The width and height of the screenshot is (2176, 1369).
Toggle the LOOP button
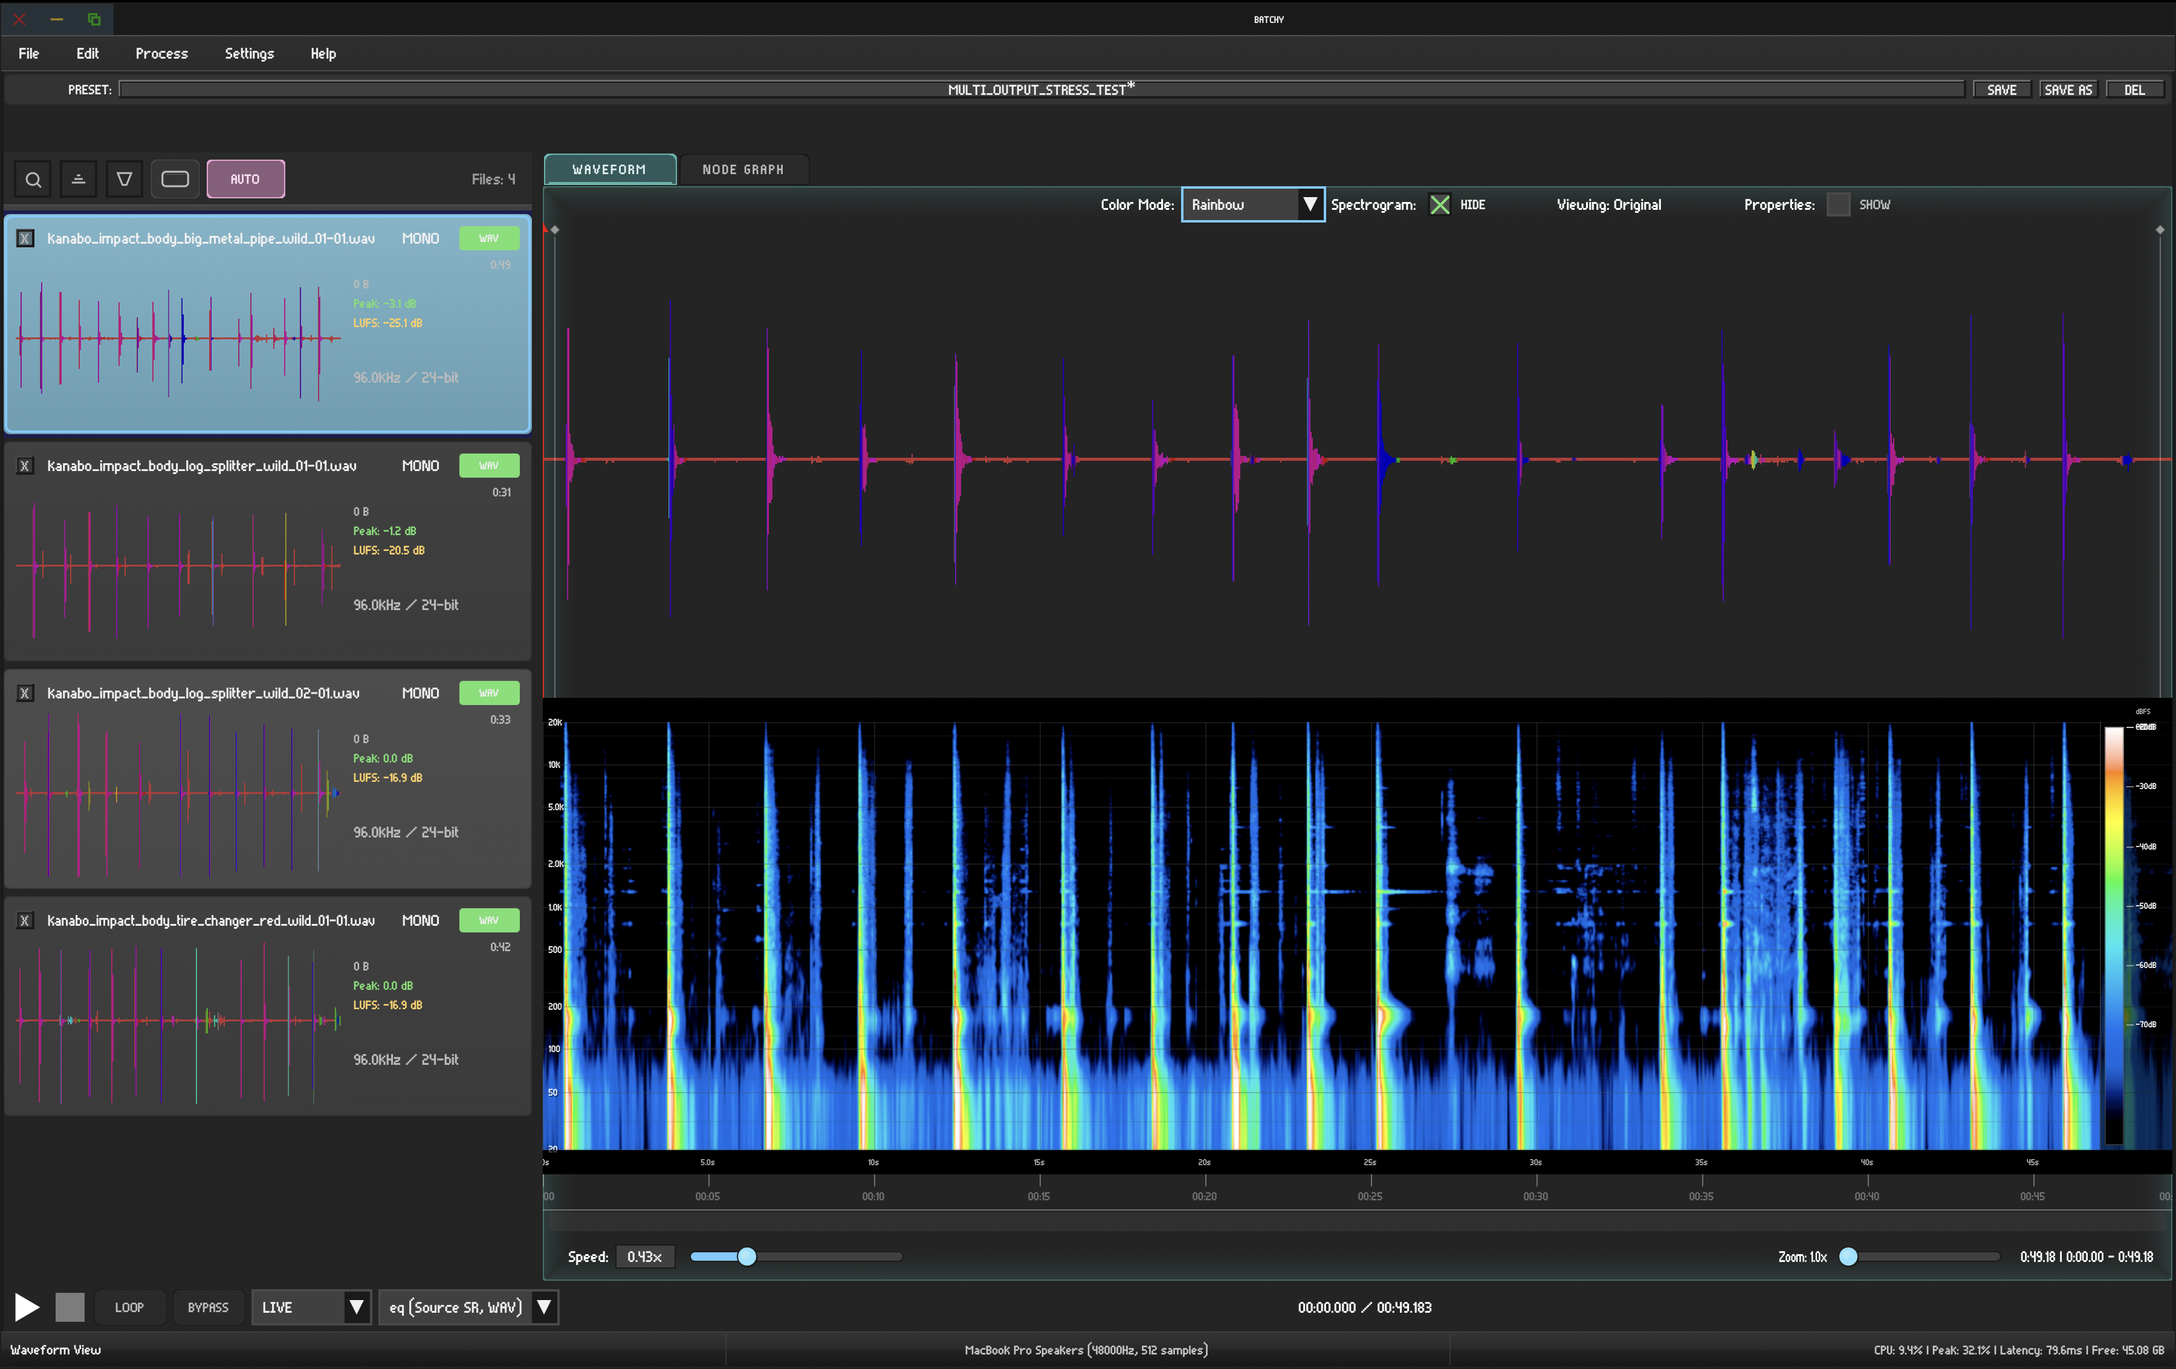tap(129, 1307)
